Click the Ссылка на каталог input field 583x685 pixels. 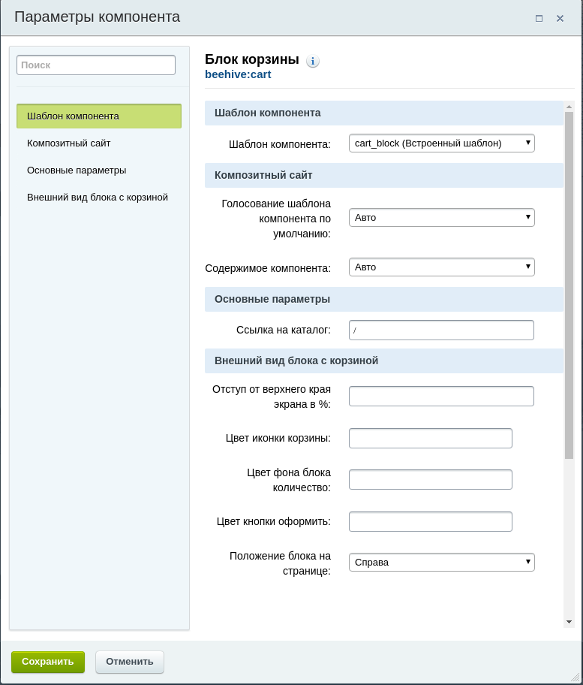(x=441, y=330)
